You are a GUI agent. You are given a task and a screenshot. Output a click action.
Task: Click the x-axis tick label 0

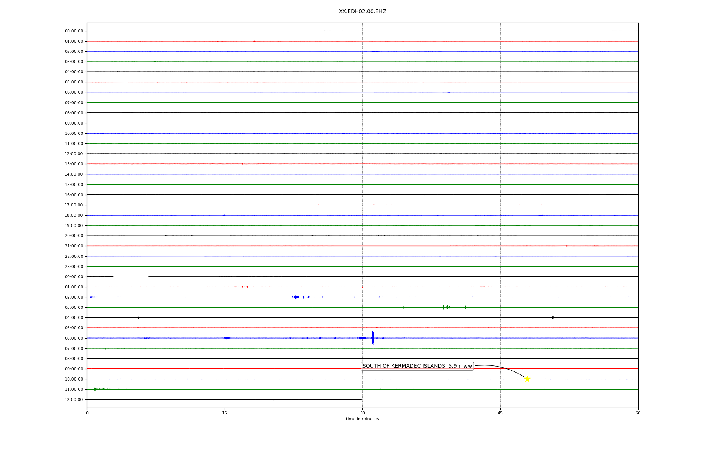click(x=87, y=413)
